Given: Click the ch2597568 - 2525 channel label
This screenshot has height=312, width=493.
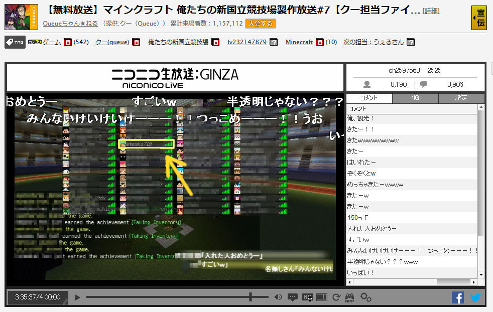Looking at the screenshot, I should [x=415, y=70].
